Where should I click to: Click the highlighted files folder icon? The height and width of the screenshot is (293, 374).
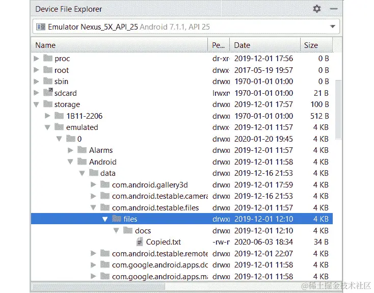coord(117,218)
